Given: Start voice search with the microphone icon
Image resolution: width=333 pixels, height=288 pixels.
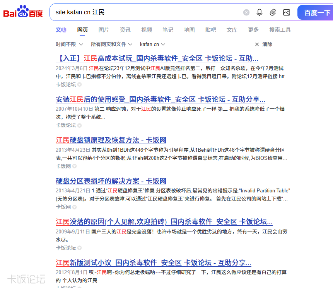Looking at the screenshot, I should pyautogui.click(x=259, y=12).
